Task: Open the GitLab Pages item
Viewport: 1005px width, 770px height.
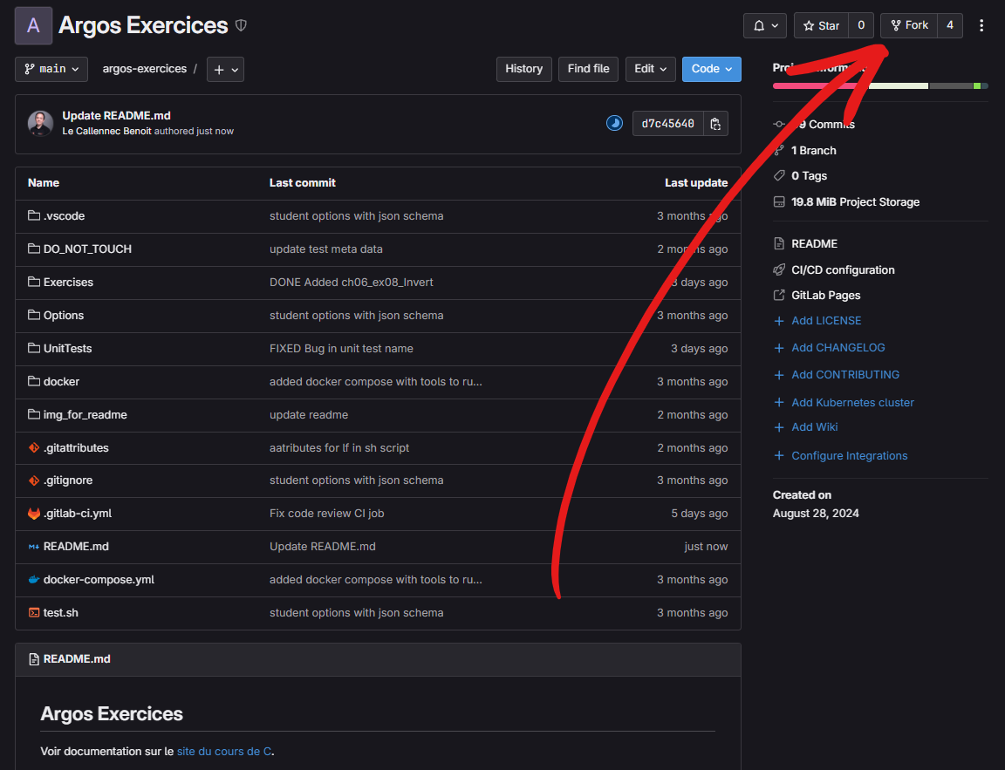Action: click(x=825, y=295)
